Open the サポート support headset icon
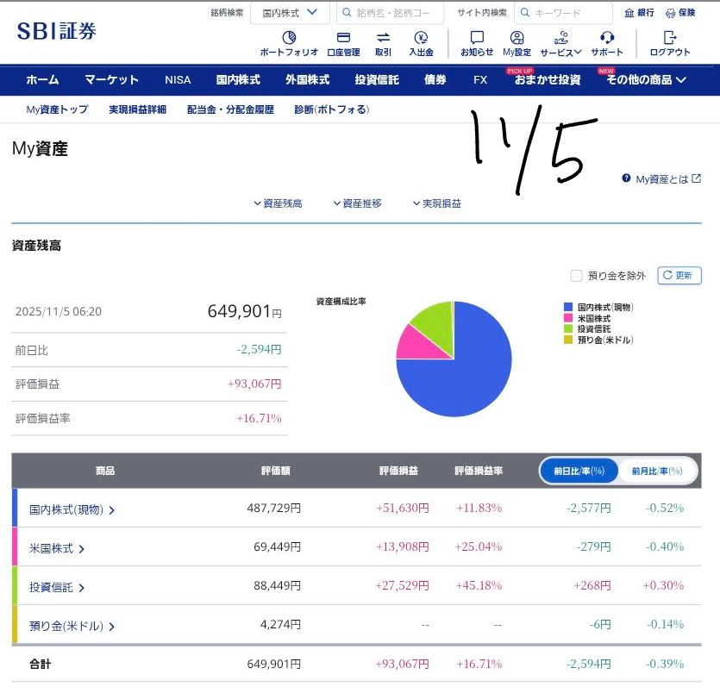 607,38
